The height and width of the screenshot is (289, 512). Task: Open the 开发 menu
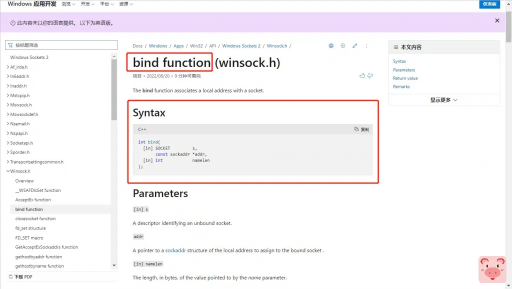coord(87,4)
